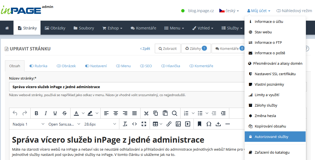Open the source code view icon
This screenshot has width=315, height=160.
(134, 124)
